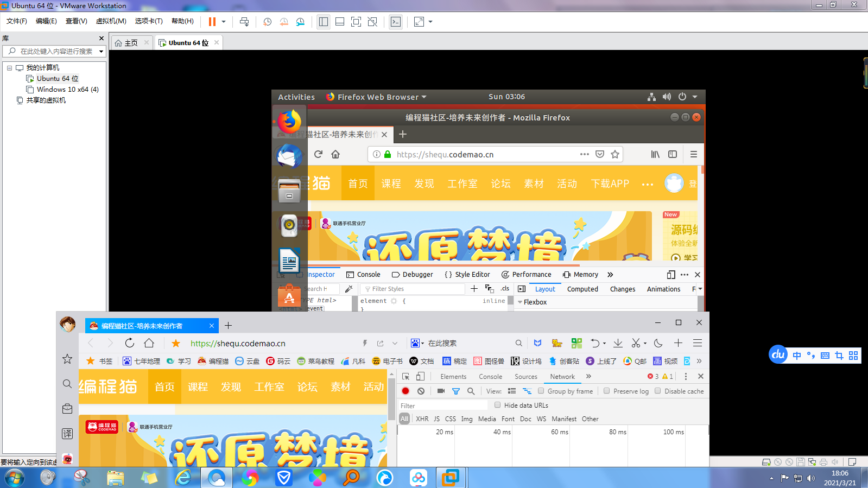Show more Chrome DevTools tabs
The width and height of the screenshot is (868, 488).
[588, 376]
